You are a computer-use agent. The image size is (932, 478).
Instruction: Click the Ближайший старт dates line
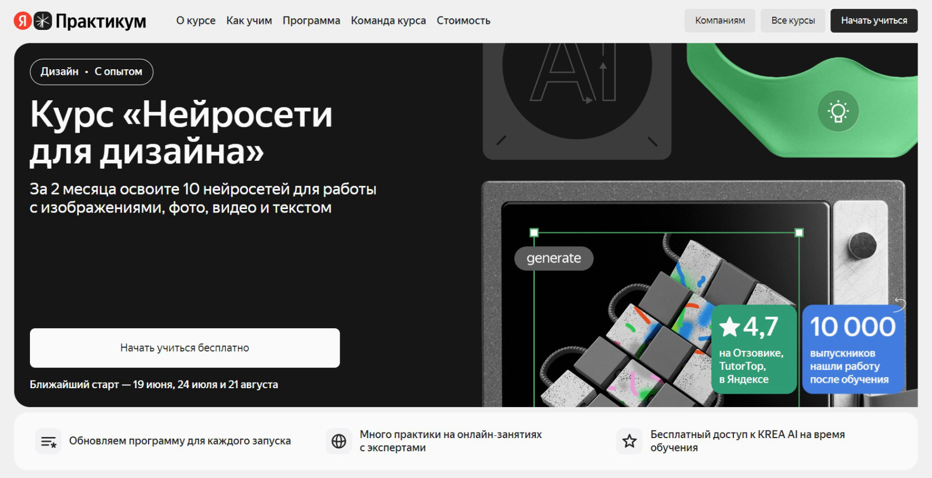pyautogui.click(x=154, y=384)
